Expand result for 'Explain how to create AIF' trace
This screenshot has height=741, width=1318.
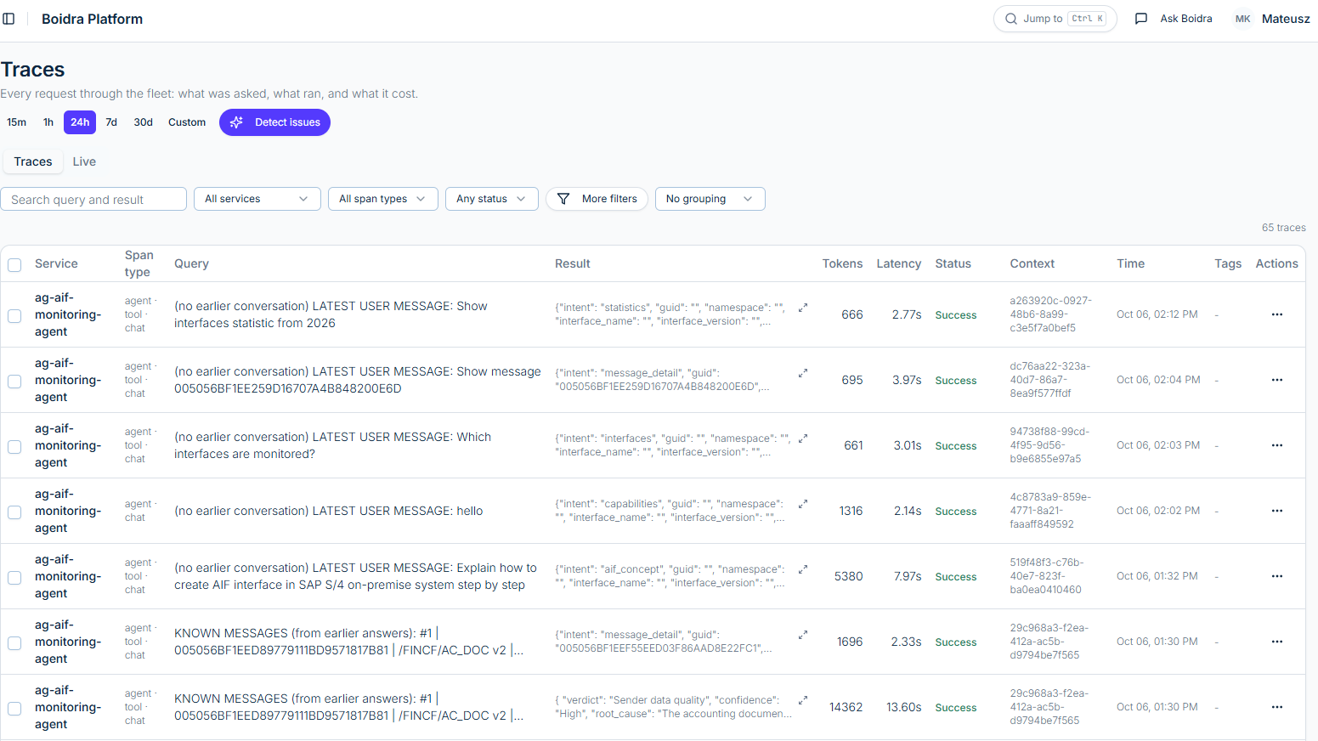click(x=803, y=569)
